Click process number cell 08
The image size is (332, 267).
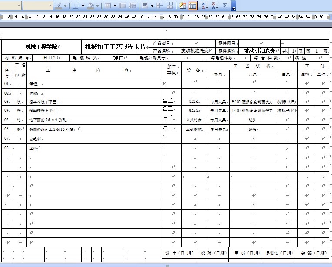tap(7, 148)
